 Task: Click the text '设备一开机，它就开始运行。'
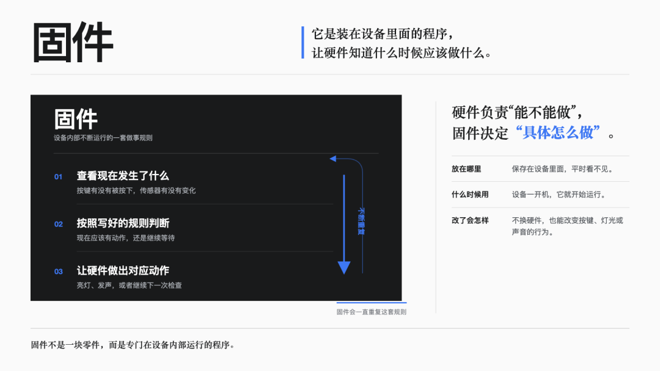click(x=560, y=195)
